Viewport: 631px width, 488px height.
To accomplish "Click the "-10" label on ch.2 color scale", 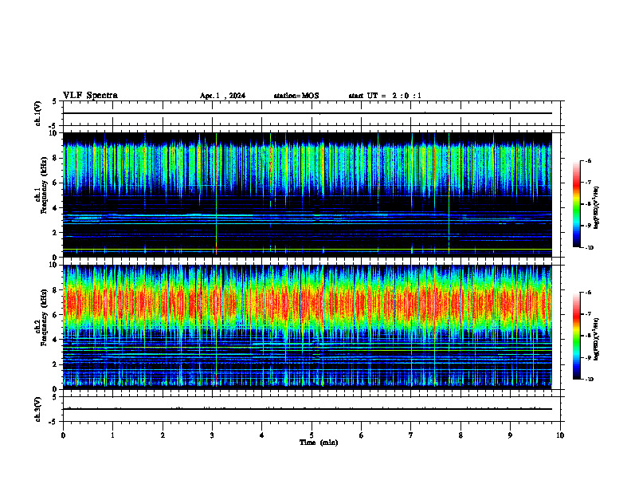I will 589,380.
